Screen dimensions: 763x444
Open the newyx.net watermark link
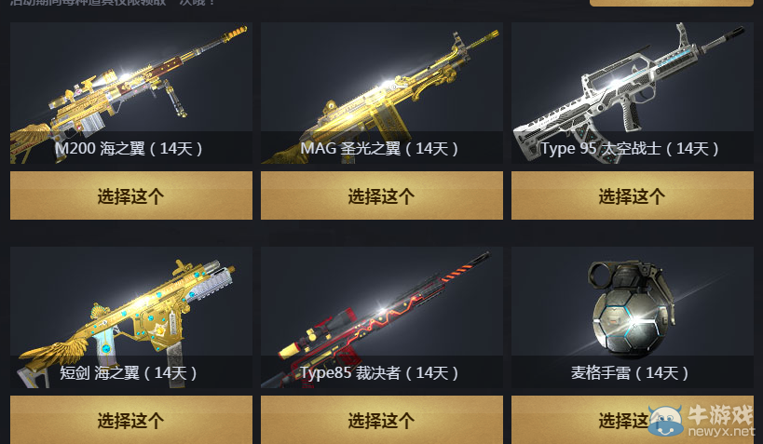[x=721, y=430]
